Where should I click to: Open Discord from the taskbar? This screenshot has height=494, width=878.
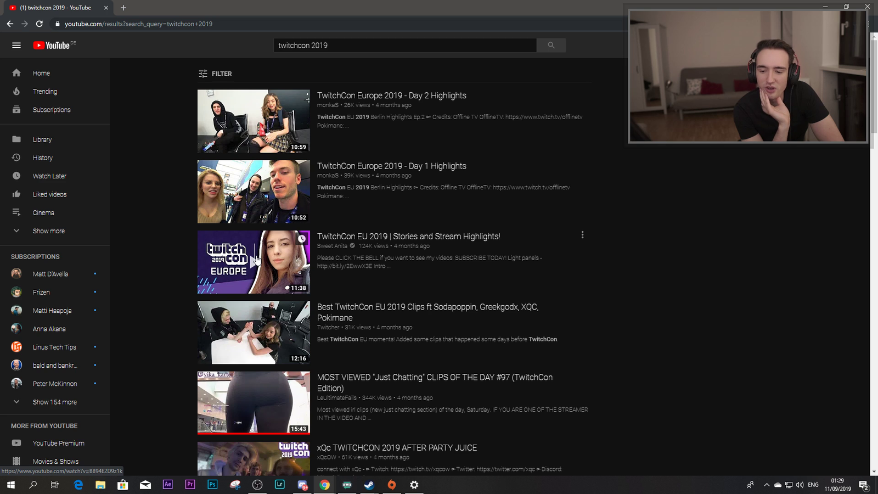(302, 485)
